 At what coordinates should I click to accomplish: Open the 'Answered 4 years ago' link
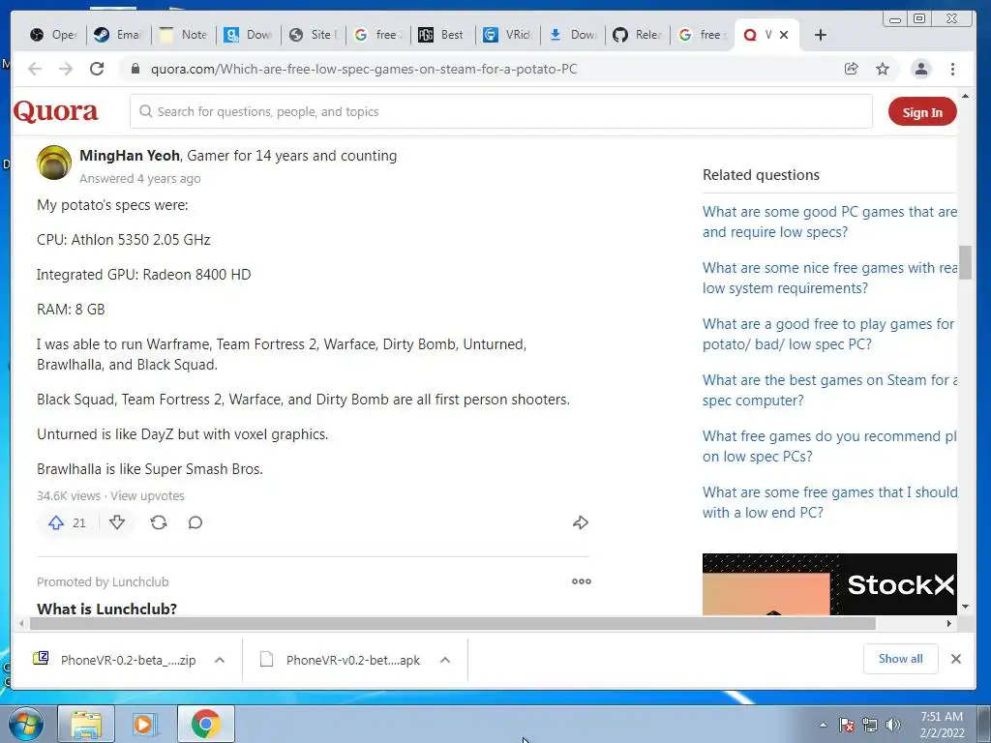[139, 179]
